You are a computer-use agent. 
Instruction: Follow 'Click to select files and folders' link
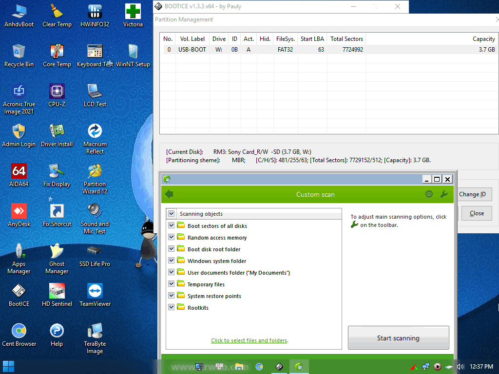pyautogui.click(x=249, y=340)
